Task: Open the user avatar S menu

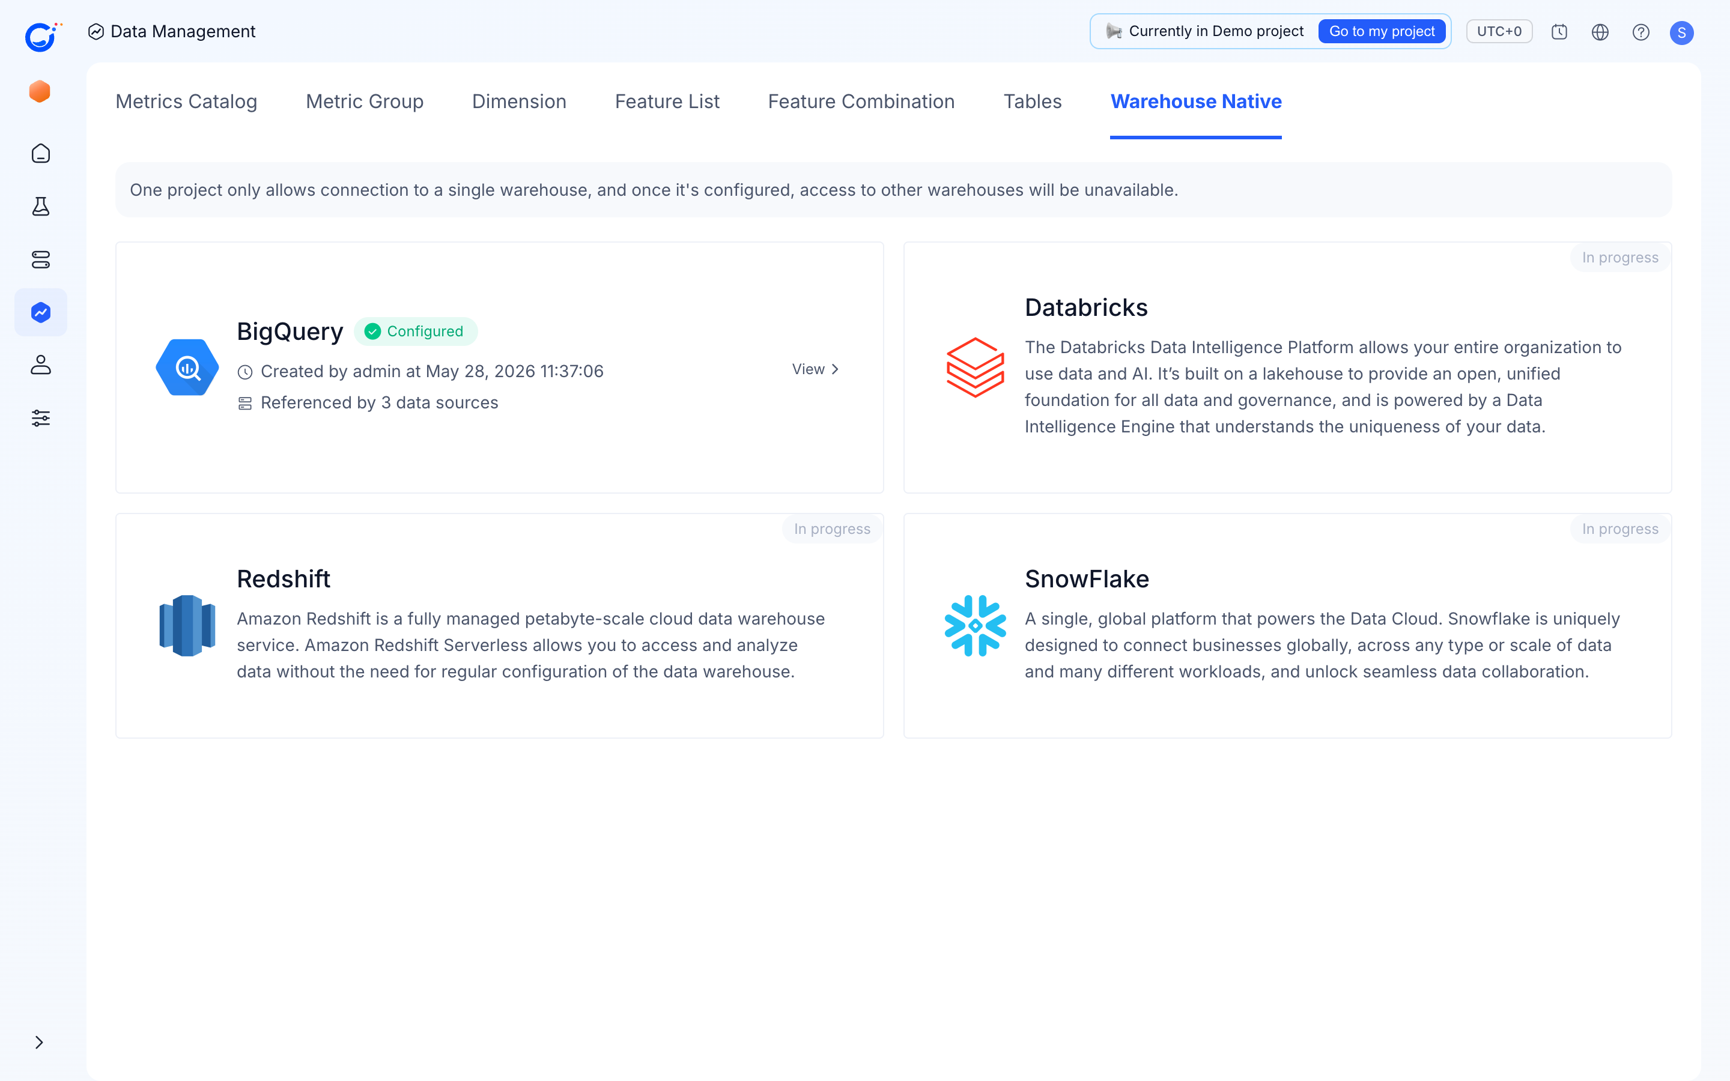Action: point(1681,33)
